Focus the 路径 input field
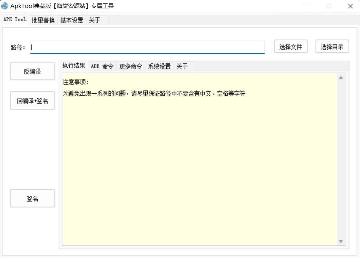The image size is (360, 258). [147, 47]
